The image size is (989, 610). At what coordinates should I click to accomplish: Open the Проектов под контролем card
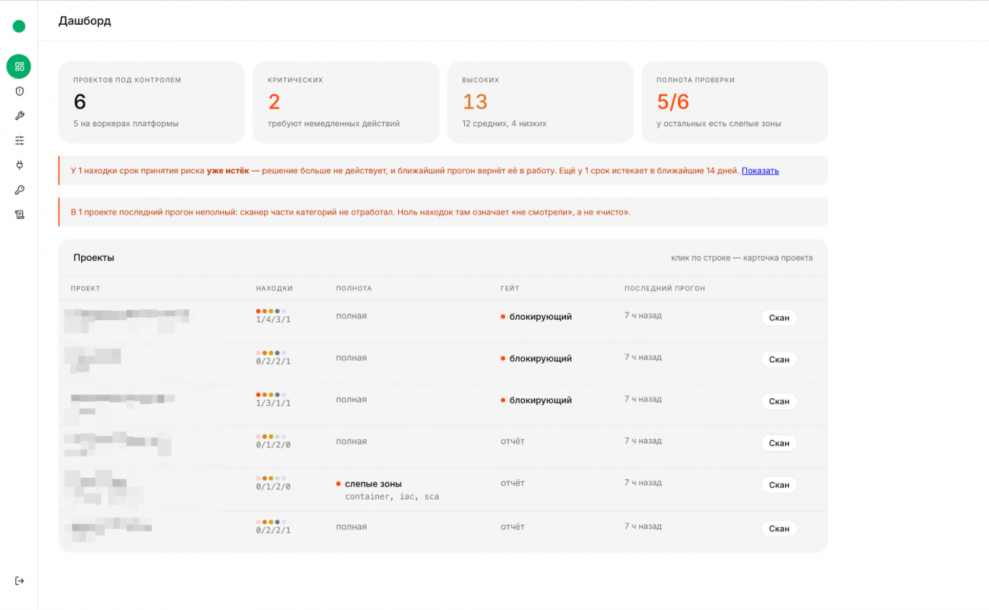[152, 102]
